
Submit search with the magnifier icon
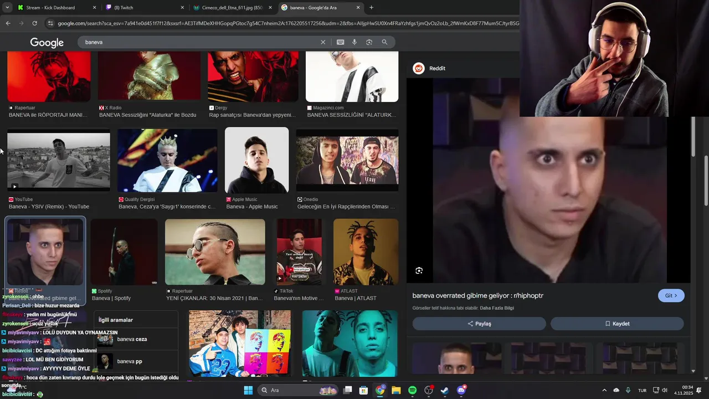384,42
